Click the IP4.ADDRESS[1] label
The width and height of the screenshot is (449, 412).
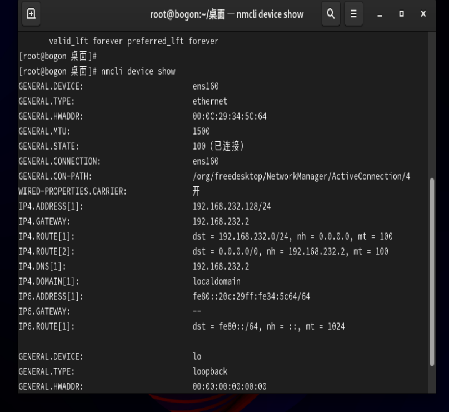51,206
